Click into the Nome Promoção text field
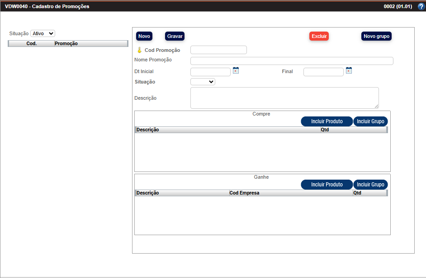 click(x=292, y=61)
